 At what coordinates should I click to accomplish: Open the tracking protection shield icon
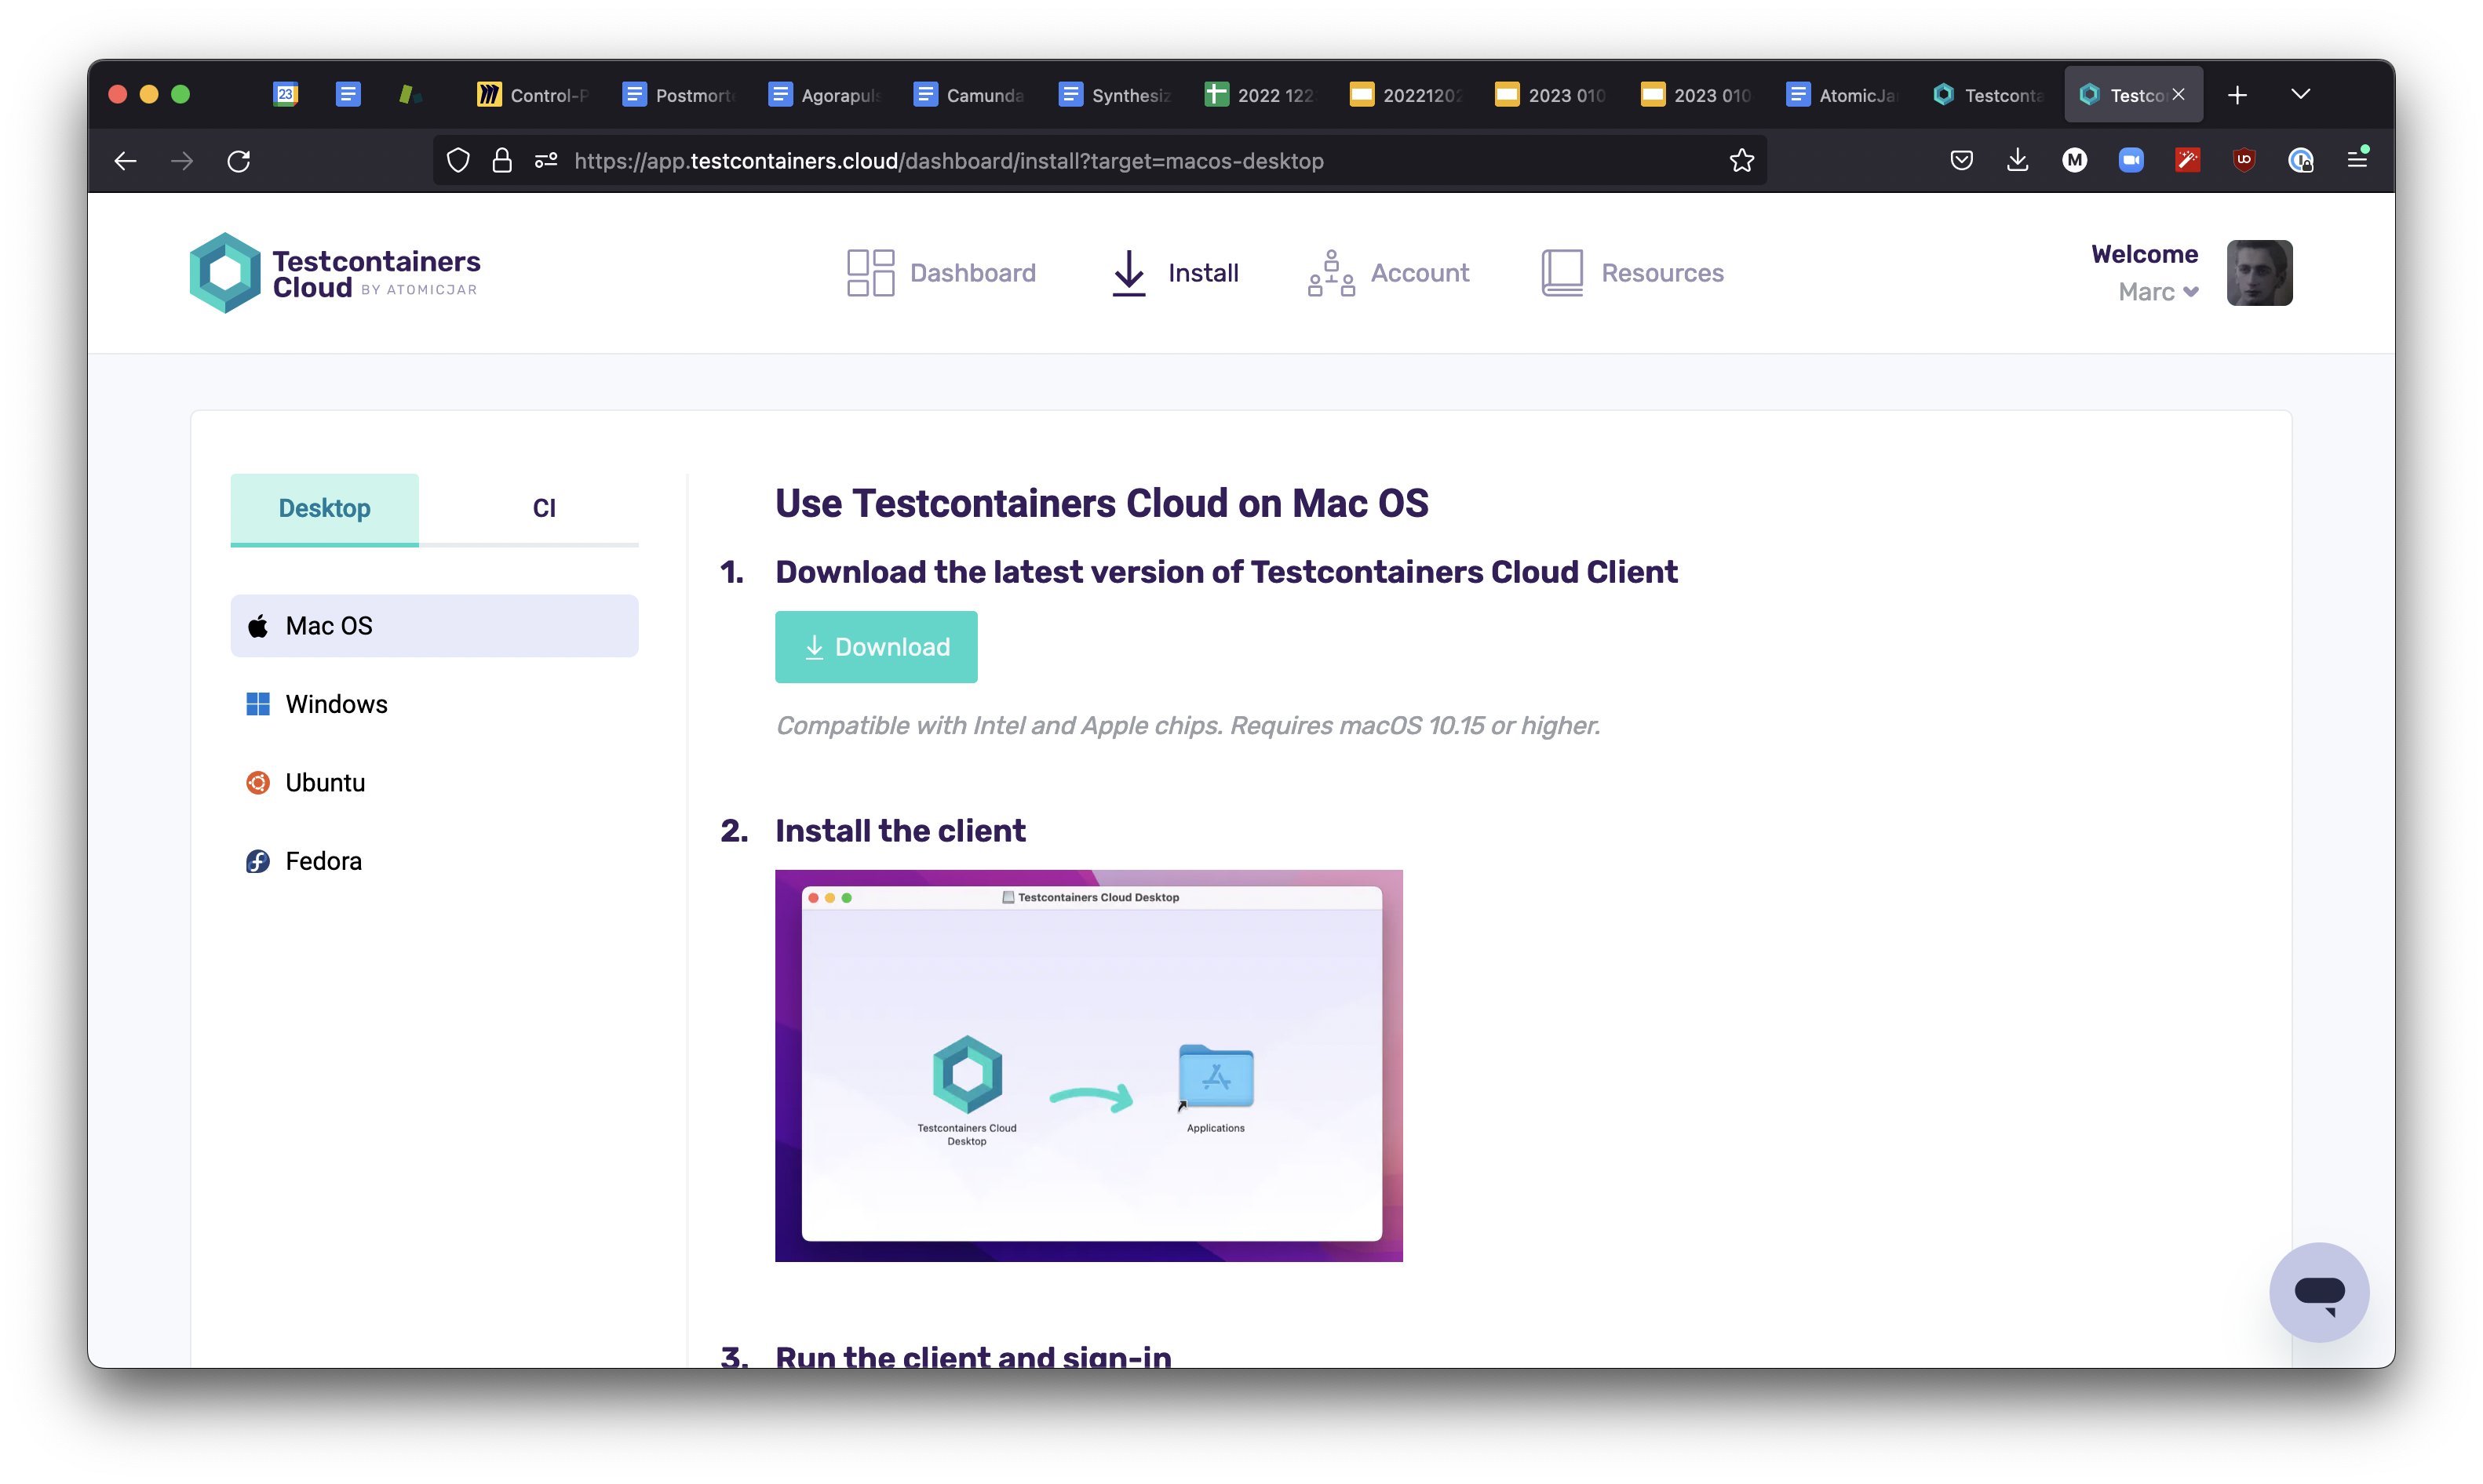tap(458, 161)
